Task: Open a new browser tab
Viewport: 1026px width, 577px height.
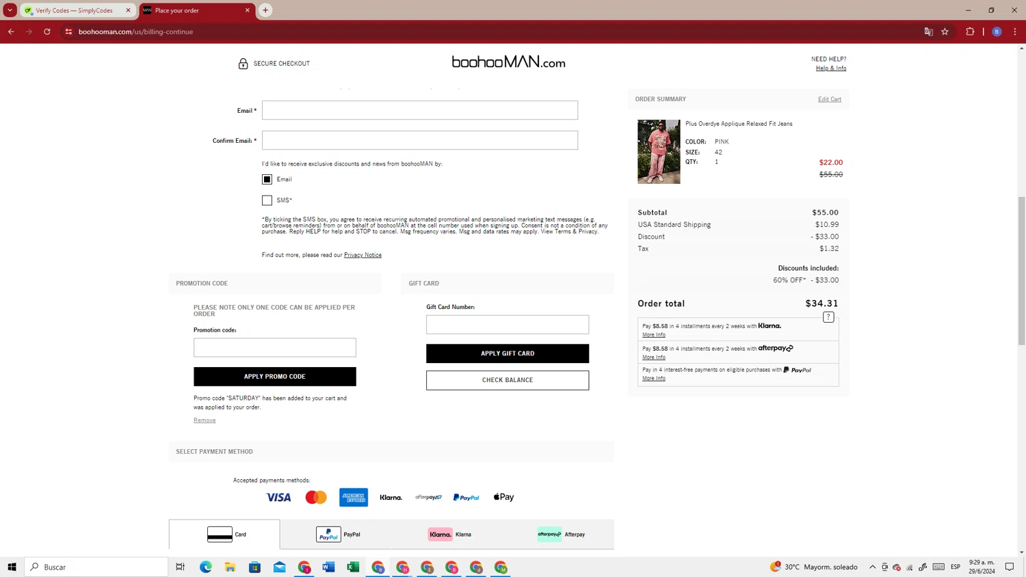Action: point(265,10)
